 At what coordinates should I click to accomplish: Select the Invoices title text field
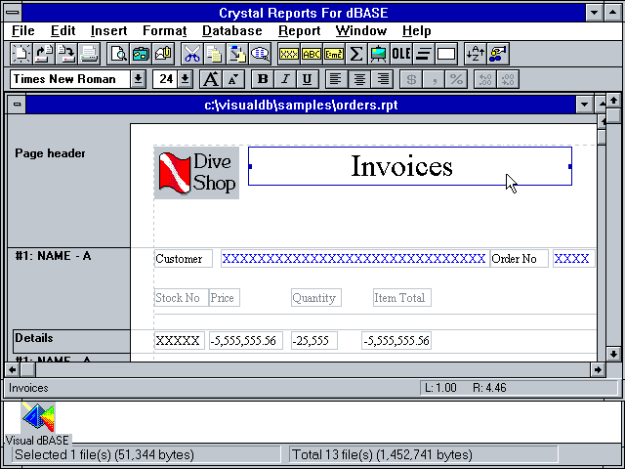[x=410, y=166]
